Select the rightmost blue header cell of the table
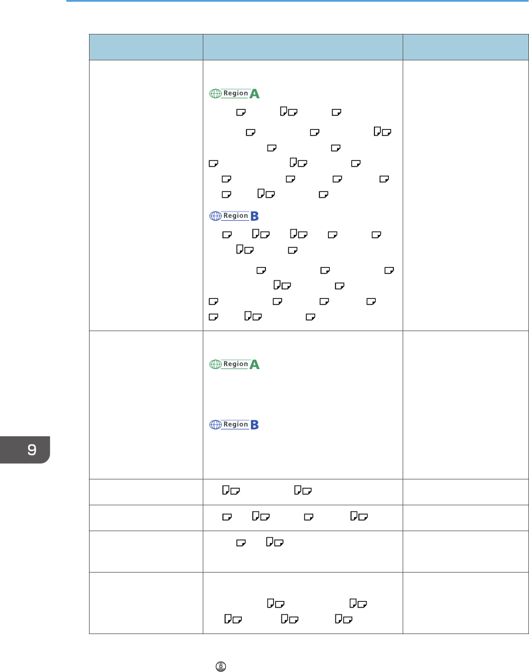 [466, 47]
